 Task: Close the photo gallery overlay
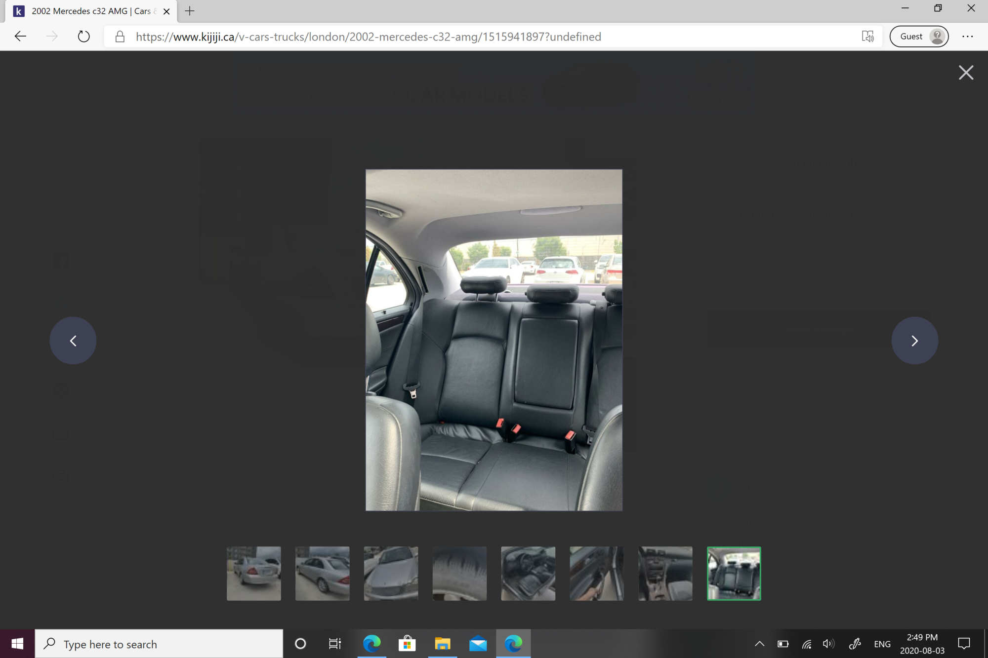tap(966, 73)
